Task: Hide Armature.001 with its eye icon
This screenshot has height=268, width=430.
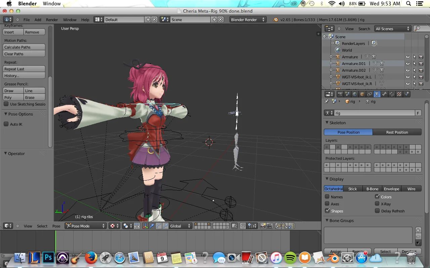Action: point(408,64)
